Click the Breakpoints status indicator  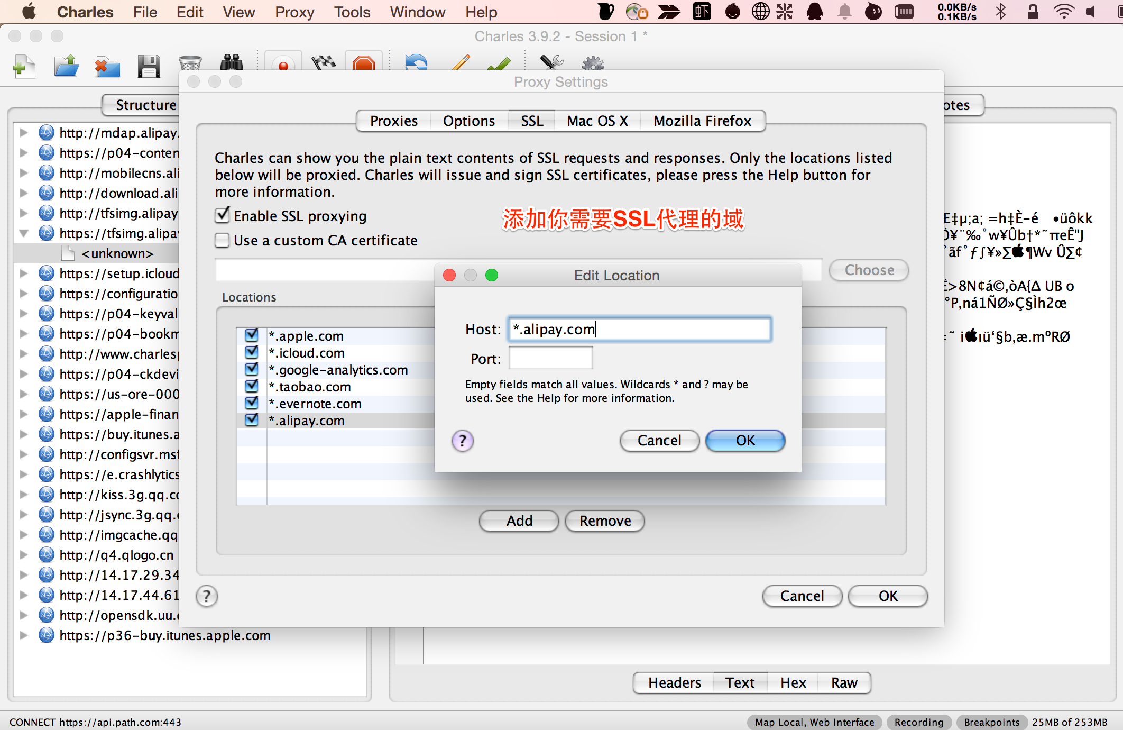pos(992,722)
